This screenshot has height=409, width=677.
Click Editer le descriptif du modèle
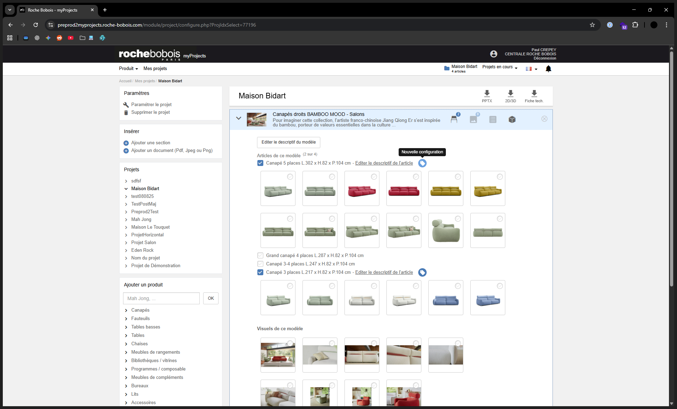click(x=288, y=143)
